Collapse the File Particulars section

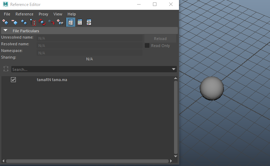pos(6,31)
